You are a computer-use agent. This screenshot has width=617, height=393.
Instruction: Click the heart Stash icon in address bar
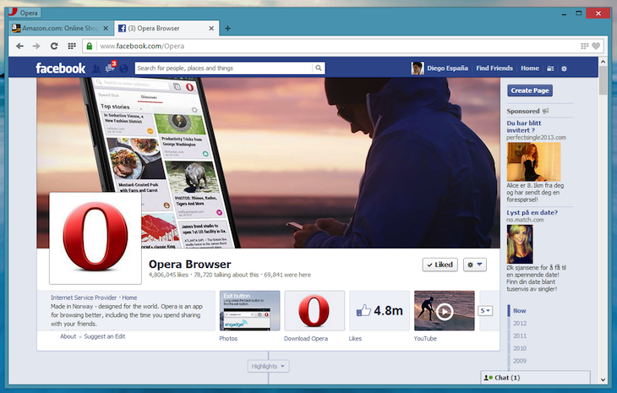point(596,46)
